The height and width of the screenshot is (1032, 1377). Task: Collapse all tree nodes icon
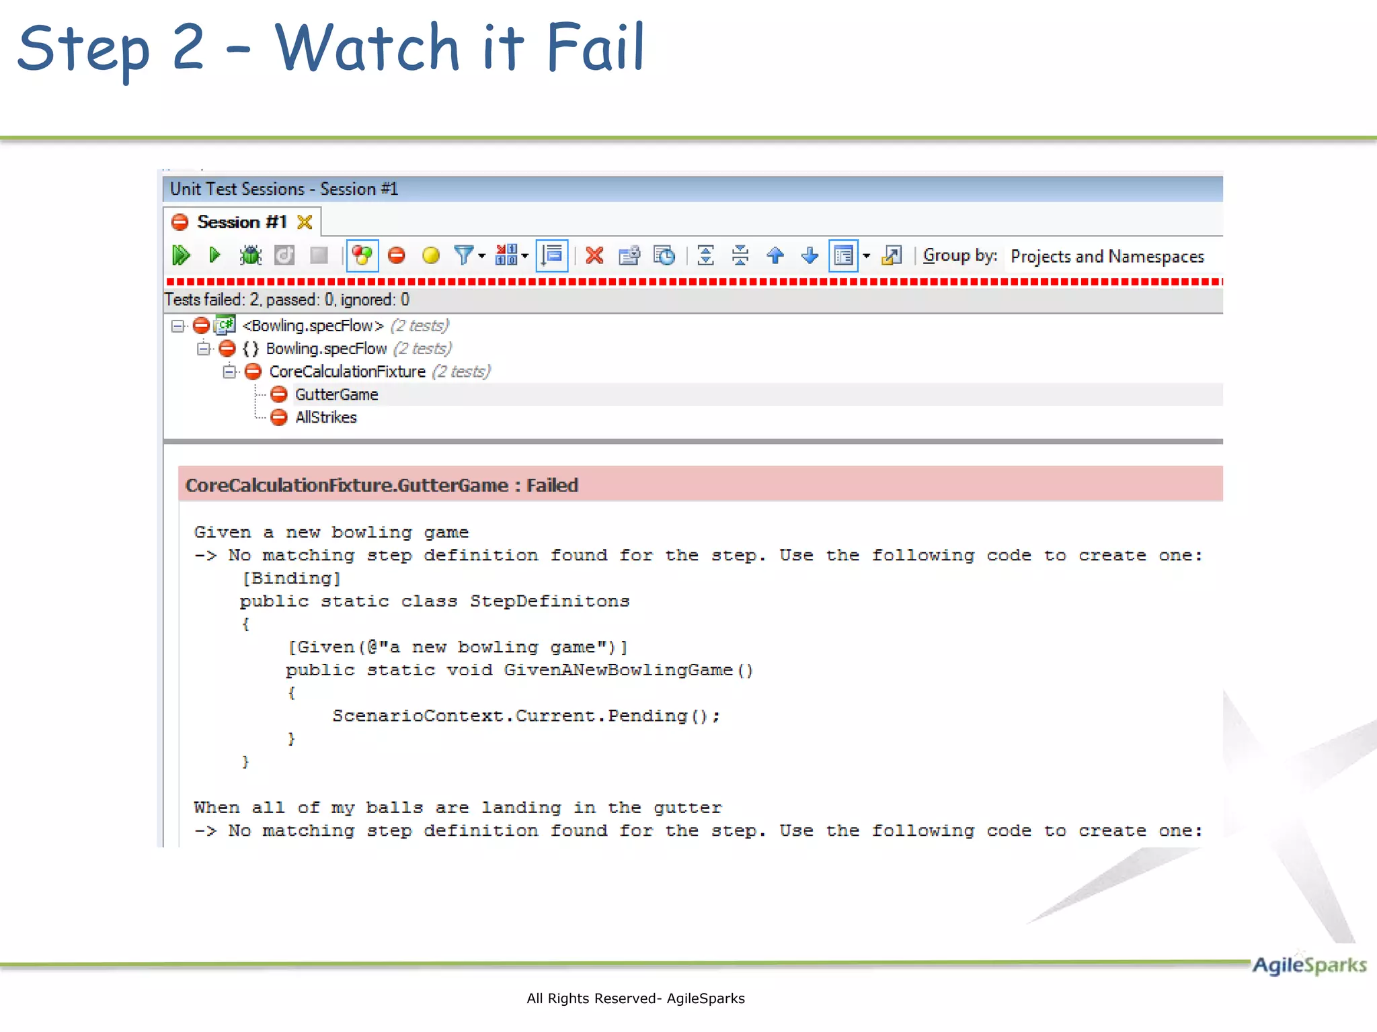click(740, 255)
